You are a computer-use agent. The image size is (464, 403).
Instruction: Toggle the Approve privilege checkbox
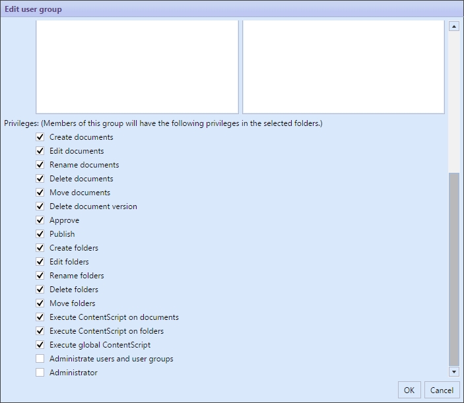[40, 220]
